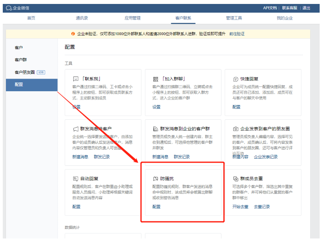Open 群发记录 under 群发消息到企业的客户群

tap(182, 157)
